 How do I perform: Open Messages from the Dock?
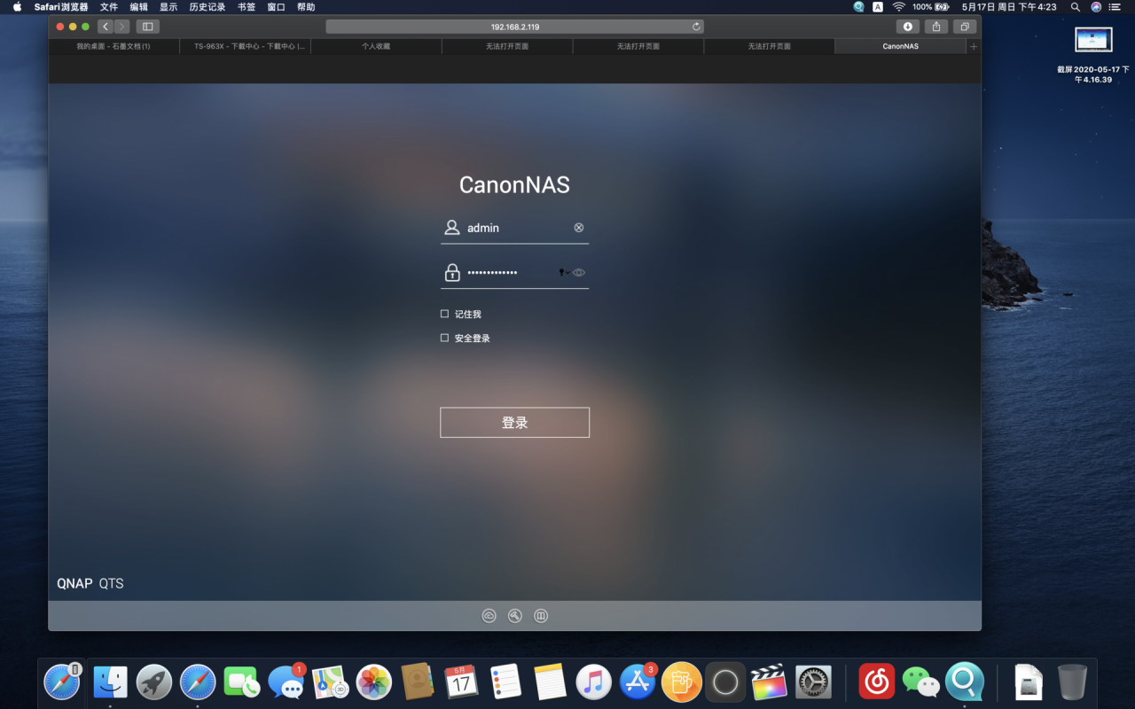(x=286, y=682)
